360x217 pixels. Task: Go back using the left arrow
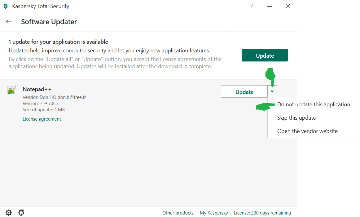(x=9, y=22)
